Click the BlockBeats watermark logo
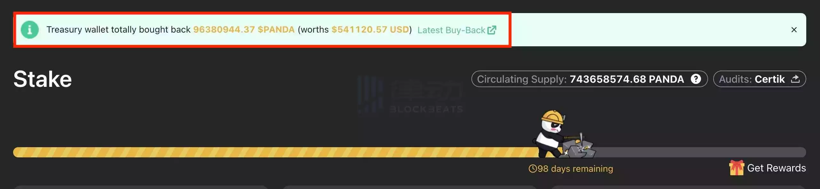The image size is (820, 189). pos(410,95)
